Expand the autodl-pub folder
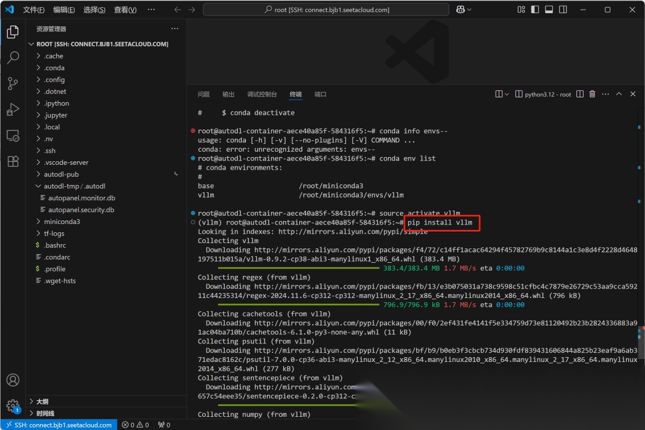This screenshot has height=430, width=645. point(106,174)
